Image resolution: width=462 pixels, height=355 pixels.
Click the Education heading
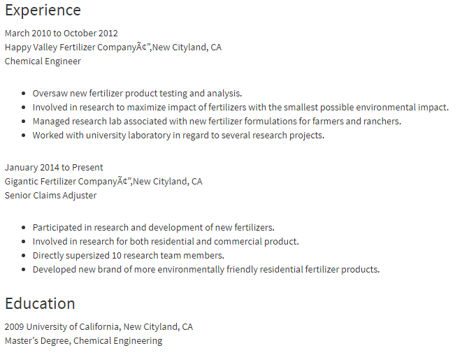[40, 303]
